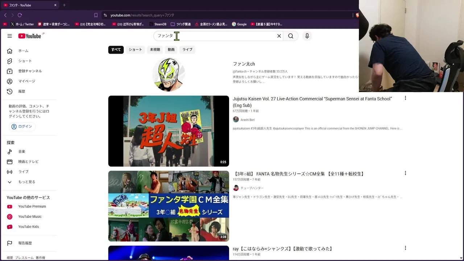Start voice search with the microphone icon
Viewport: 464px width, 261px height.
(x=307, y=36)
